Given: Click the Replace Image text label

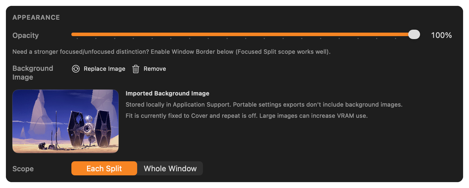Looking at the screenshot, I should (x=104, y=69).
